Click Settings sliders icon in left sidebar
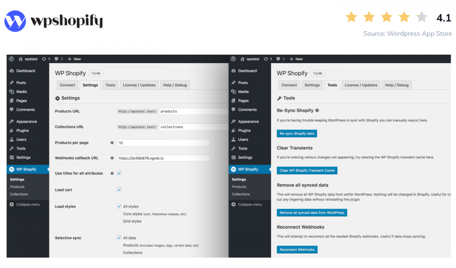The width and height of the screenshot is (456, 268). point(12,158)
